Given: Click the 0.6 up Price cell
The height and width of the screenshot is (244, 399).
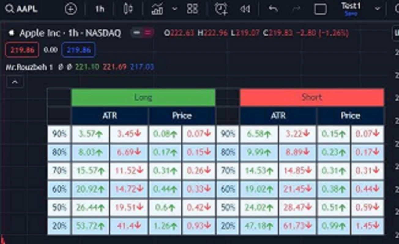Looking at the screenshot, I should (165, 208).
